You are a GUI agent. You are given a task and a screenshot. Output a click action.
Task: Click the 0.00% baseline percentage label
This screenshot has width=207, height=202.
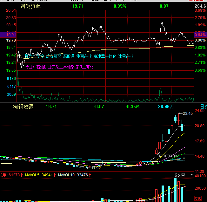200,40
